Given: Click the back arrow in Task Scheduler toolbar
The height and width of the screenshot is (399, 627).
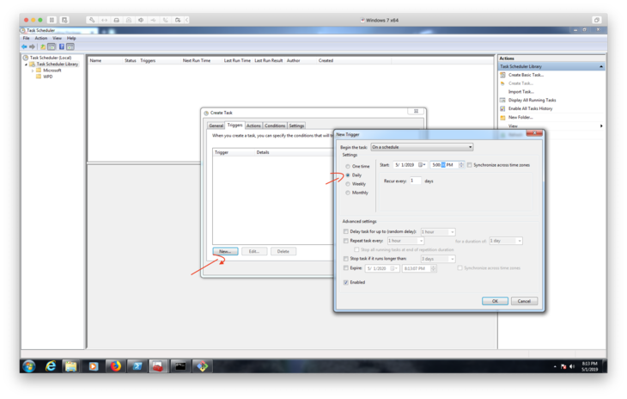Looking at the screenshot, I should click(25, 46).
